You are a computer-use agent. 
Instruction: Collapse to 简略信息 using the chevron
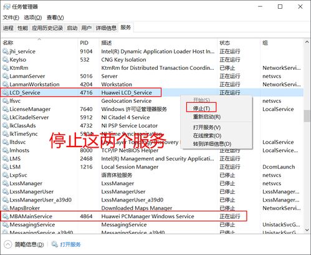(x=8, y=244)
